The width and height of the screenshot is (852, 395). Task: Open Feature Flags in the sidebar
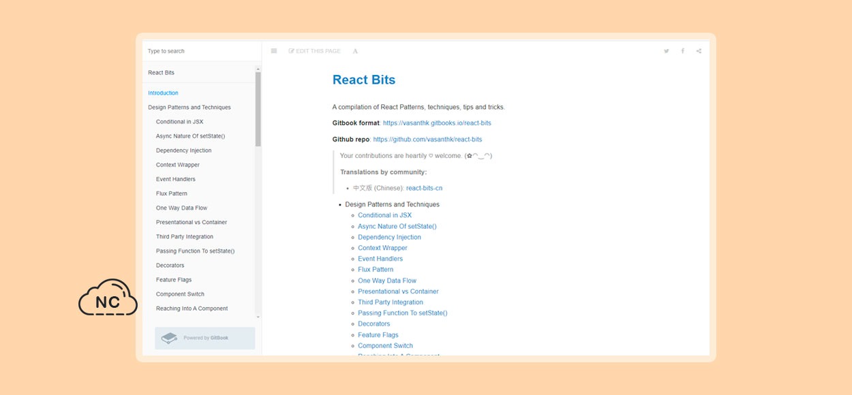click(x=174, y=280)
